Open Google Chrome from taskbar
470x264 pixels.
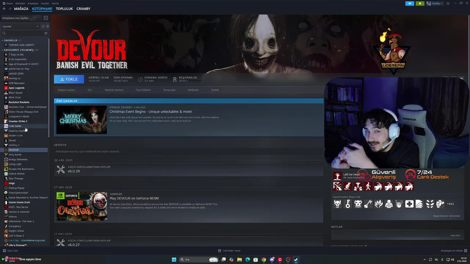(264, 260)
